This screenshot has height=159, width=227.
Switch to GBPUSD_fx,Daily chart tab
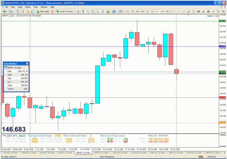coord(29,152)
